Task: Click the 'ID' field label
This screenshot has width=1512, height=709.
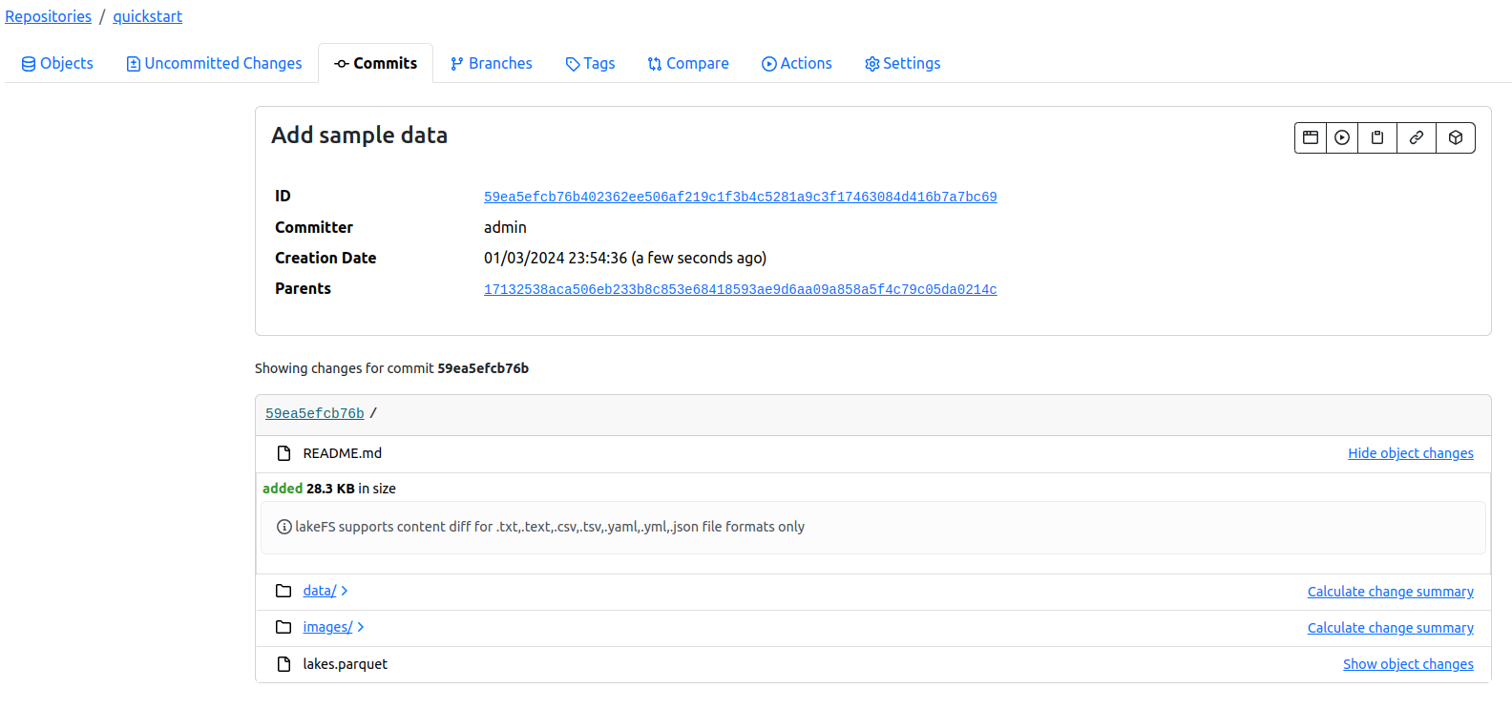Action: coord(283,196)
